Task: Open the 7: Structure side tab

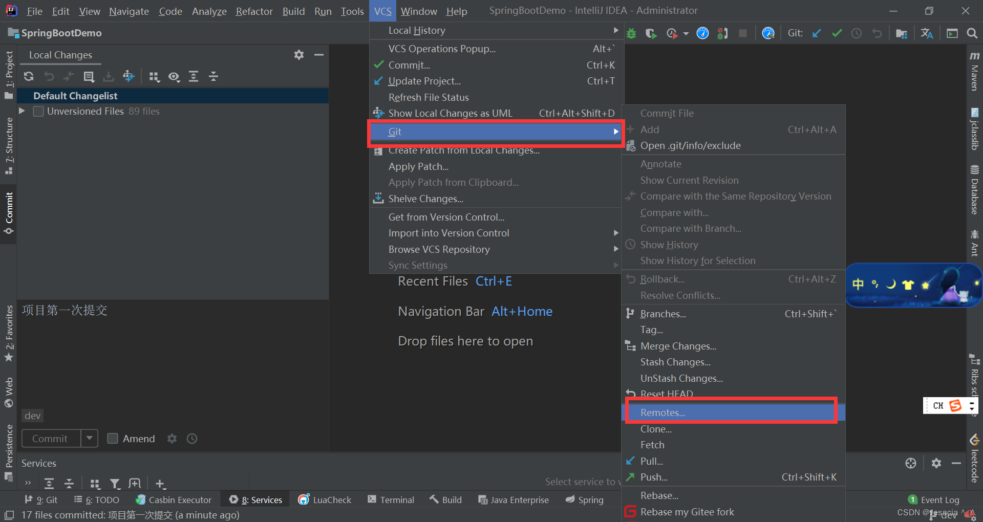Action: coord(9,146)
